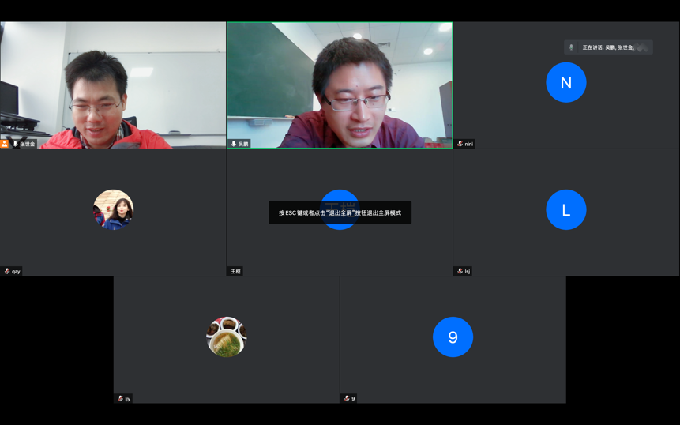
Task: Click the muted microphone icon next to qay
Action: coord(7,271)
